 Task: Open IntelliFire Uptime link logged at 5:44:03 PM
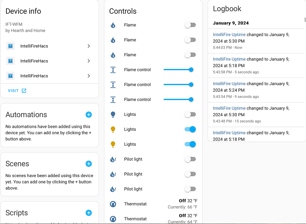click(229, 35)
